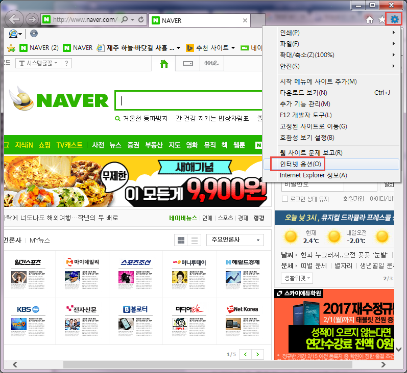
Task: Select Internet Explorer 정보(A) menu item
Action: point(331,175)
